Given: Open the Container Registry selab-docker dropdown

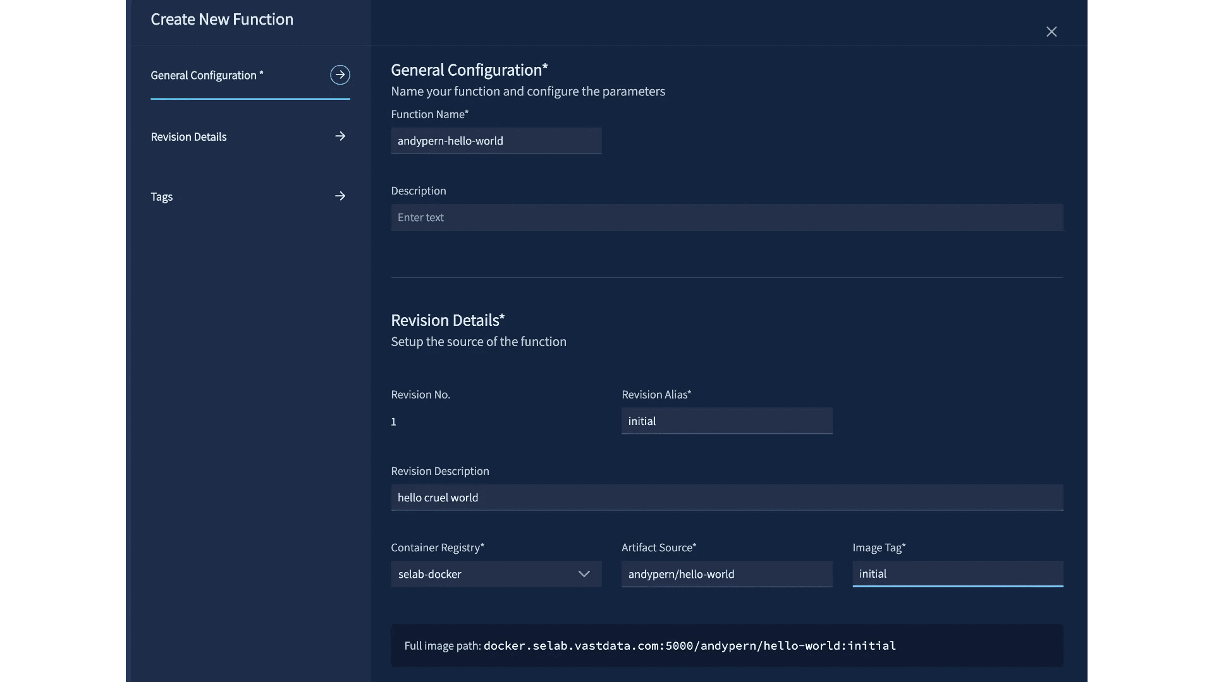Looking at the screenshot, I should (496, 574).
